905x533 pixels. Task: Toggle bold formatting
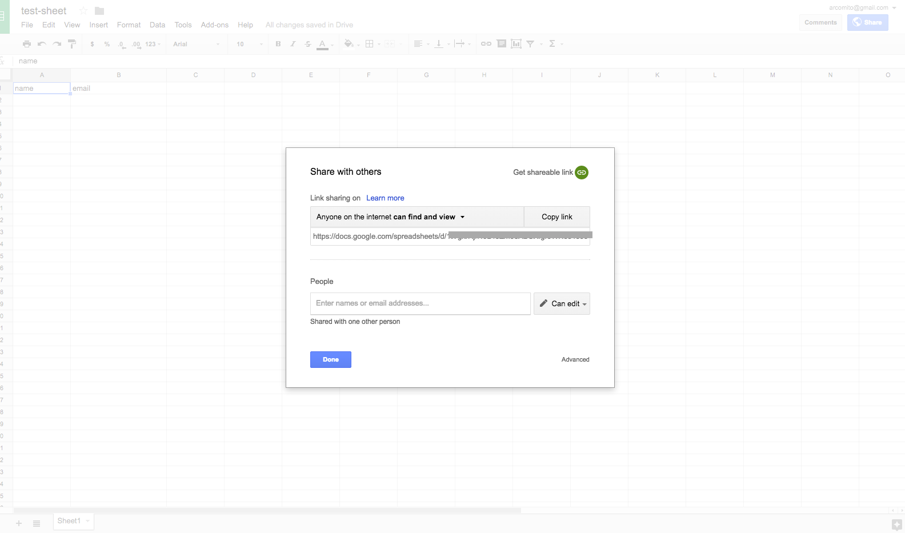tap(278, 44)
